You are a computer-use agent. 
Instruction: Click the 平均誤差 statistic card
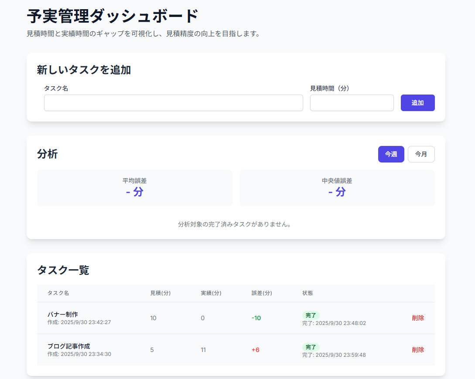pyautogui.click(x=134, y=188)
